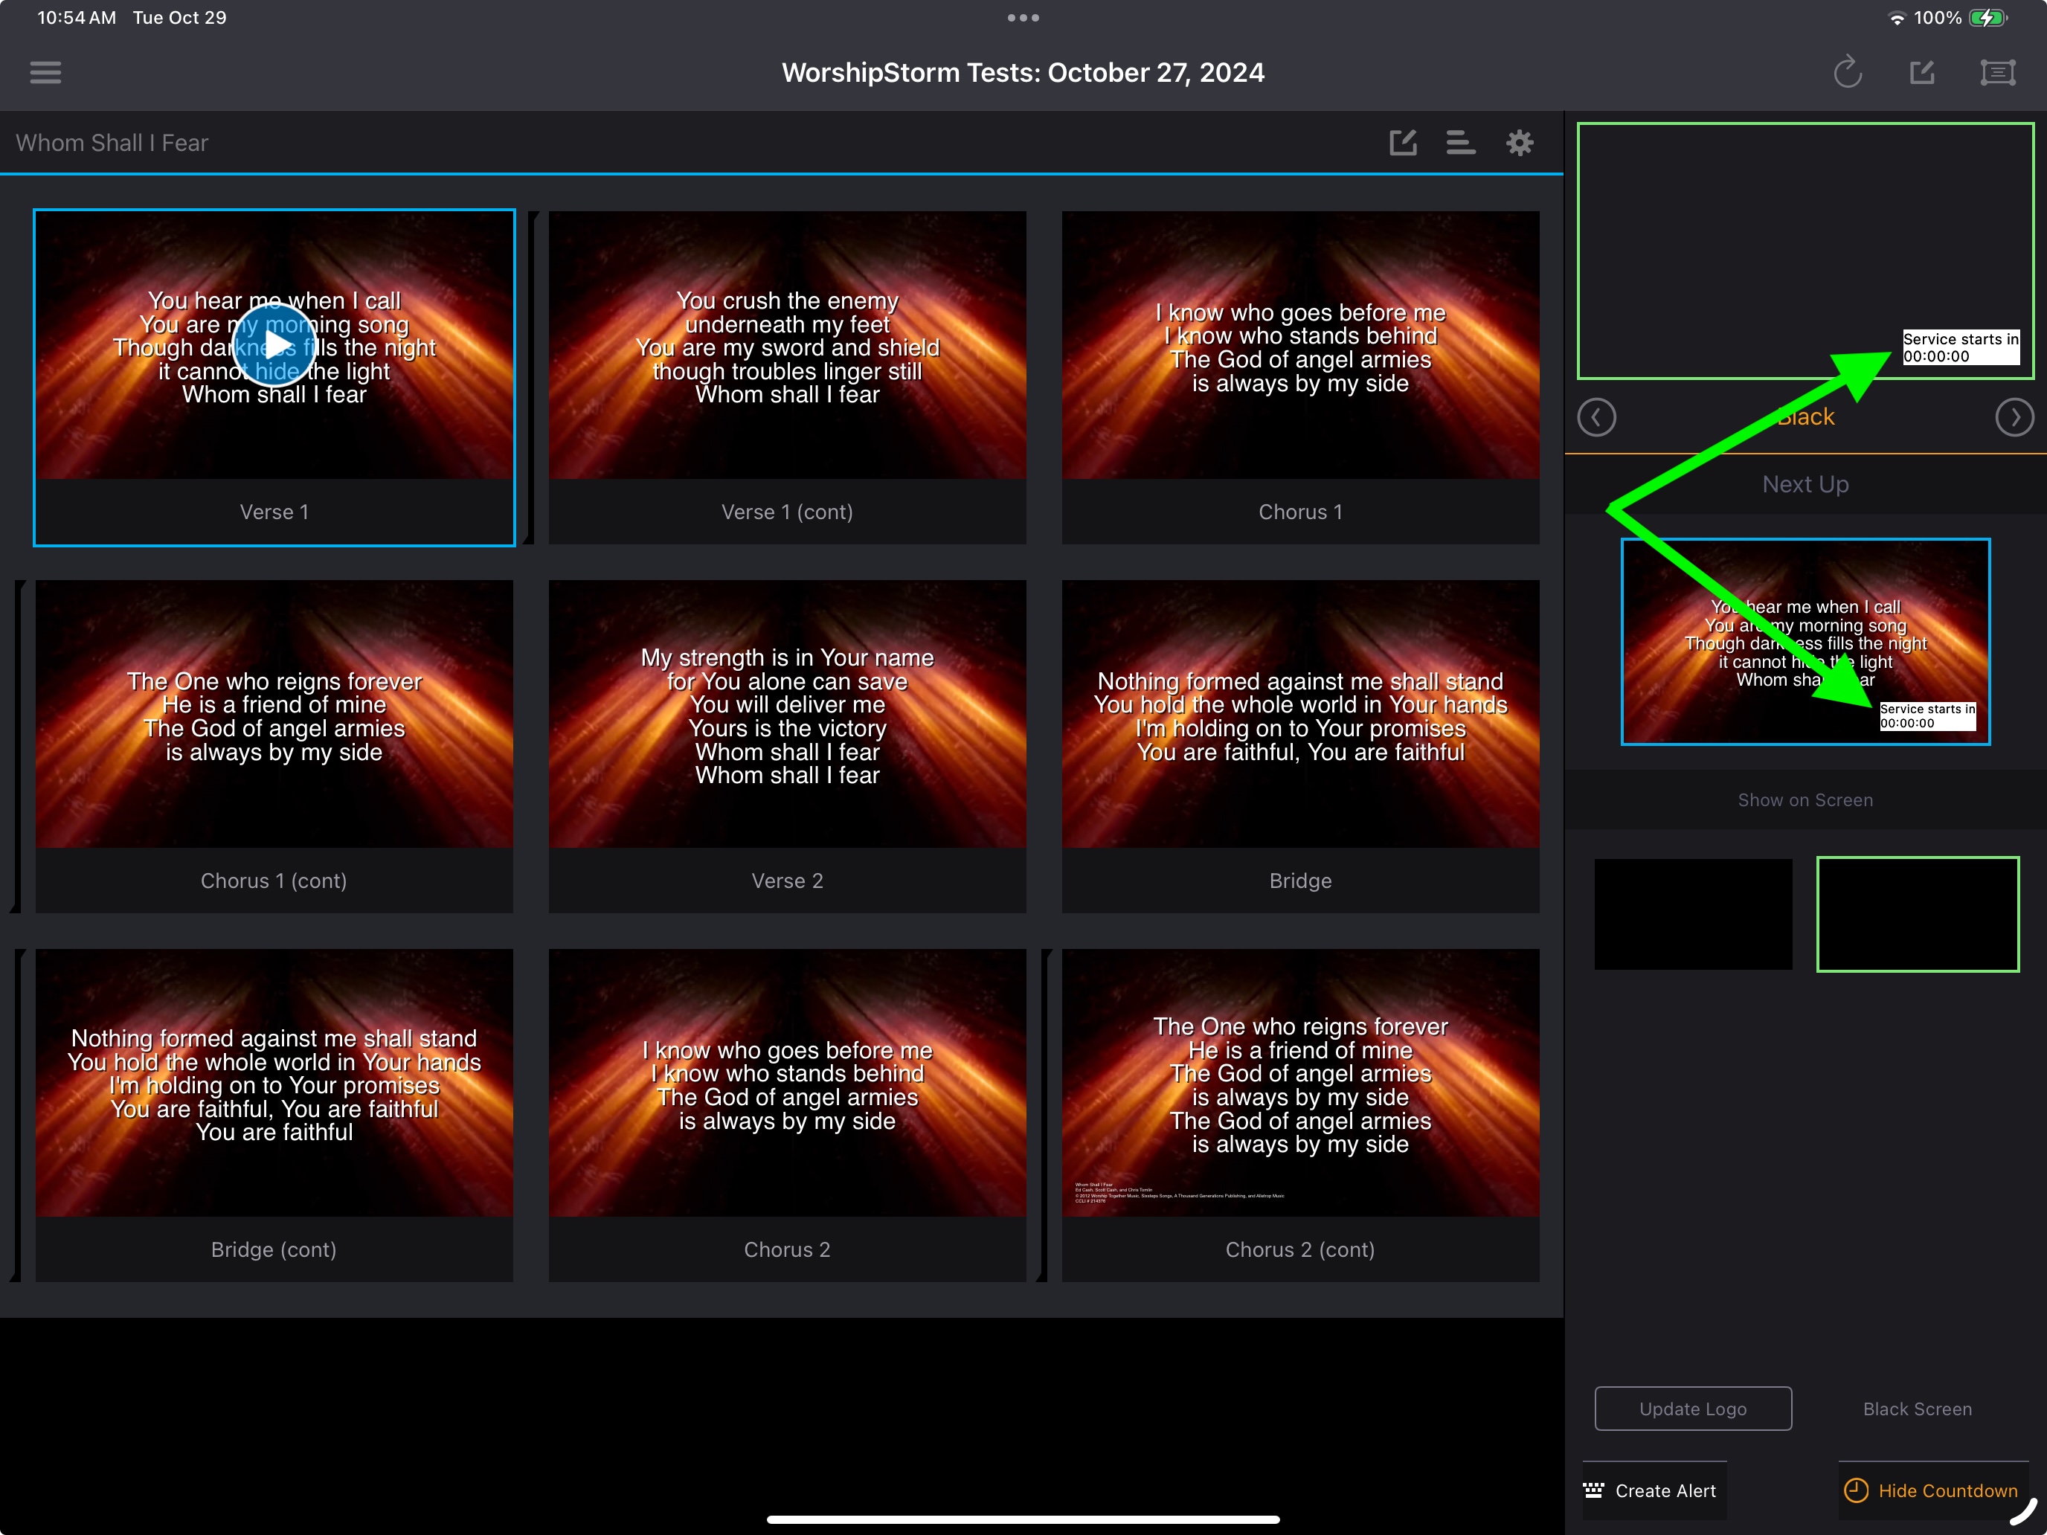Edit the Whom Shall I Fear song
Screen dimensions: 2047x1535
coord(1403,143)
